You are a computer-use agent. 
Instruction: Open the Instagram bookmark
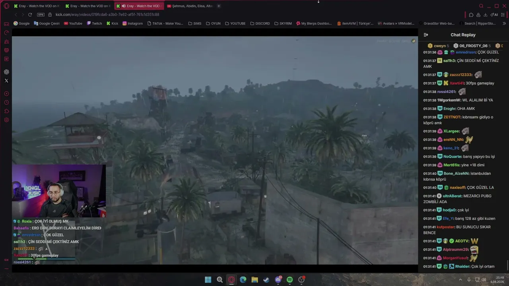(x=132, y=23)
